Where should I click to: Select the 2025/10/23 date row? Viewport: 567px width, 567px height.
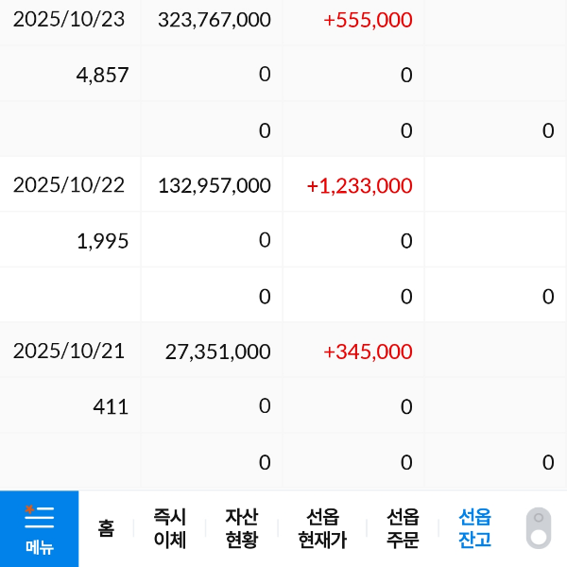click(69, 20)
